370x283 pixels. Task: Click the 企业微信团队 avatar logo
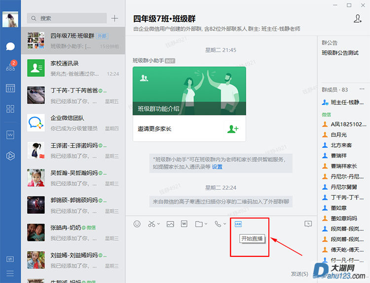(x=36, y=123)
